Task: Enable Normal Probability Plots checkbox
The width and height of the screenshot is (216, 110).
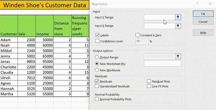Action: coord(97,99)
